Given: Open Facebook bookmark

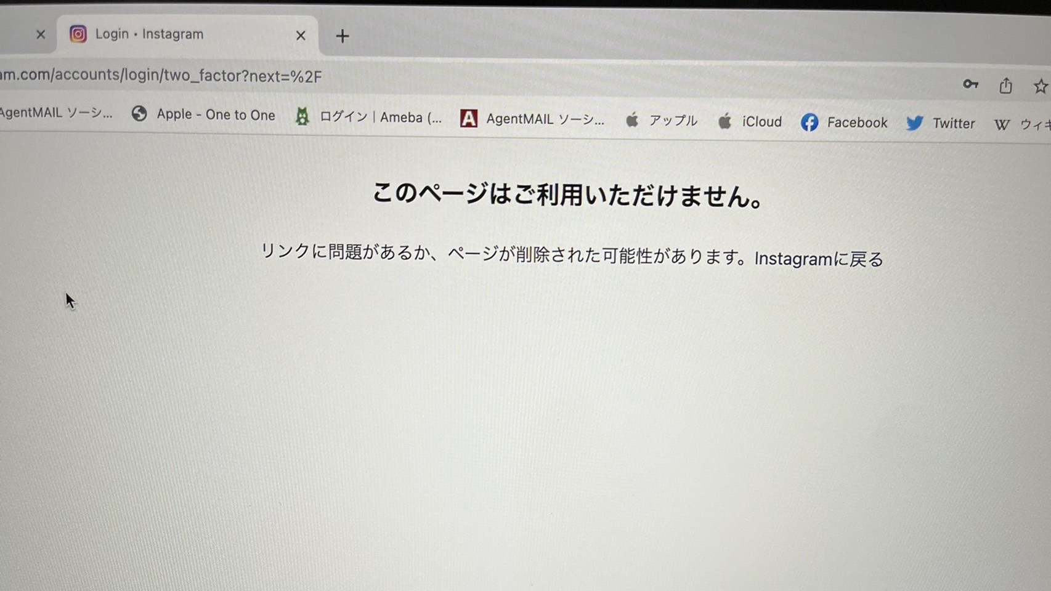Looking at the screenshot, I should (844, 123).
